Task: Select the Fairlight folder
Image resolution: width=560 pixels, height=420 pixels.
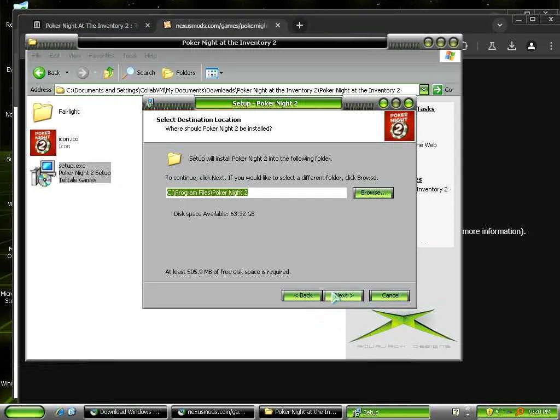Action: [x=42, y=112]
